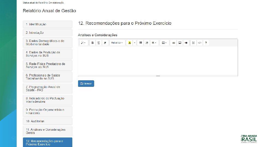
Task: Toggle fullscreen mode of the editor
Action: [193, 43]
